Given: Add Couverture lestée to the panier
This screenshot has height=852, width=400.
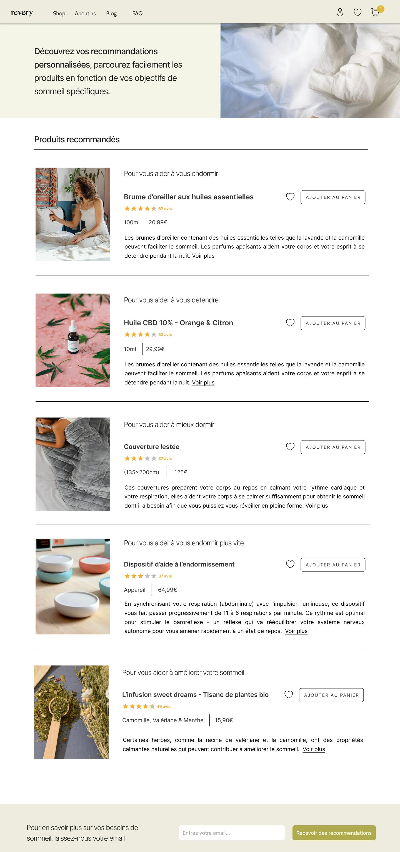Looking at the screenshot, I should (333, 447).
